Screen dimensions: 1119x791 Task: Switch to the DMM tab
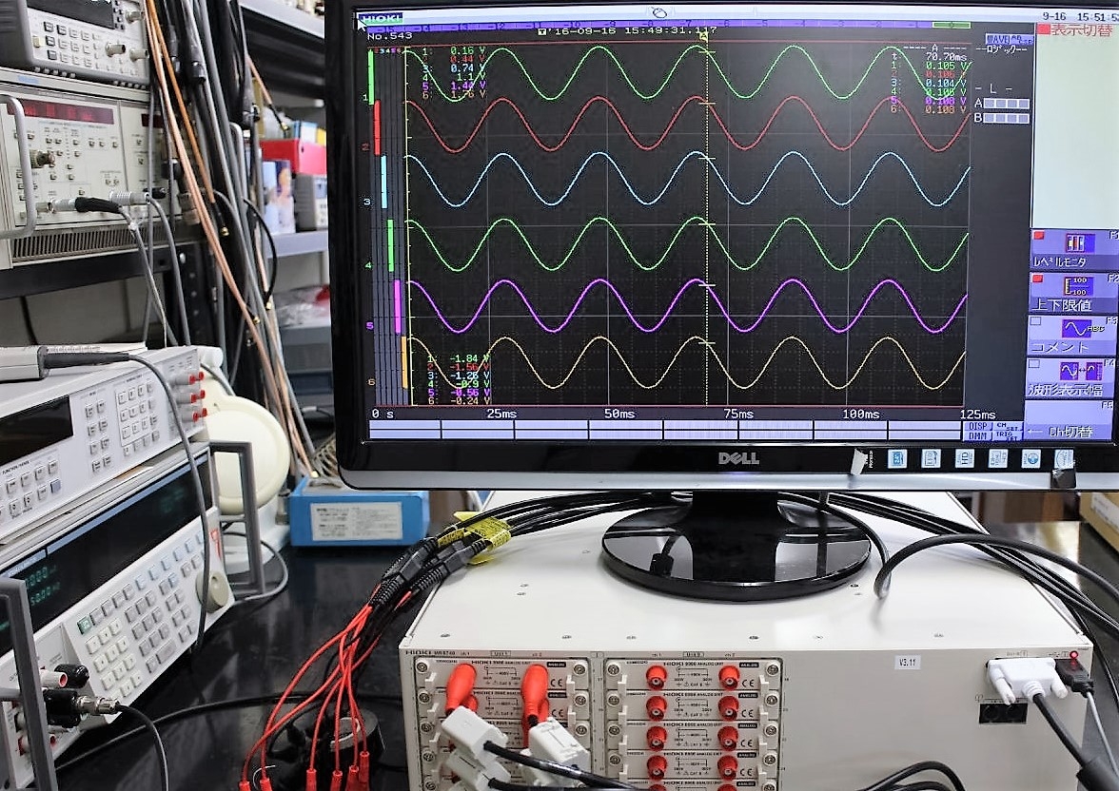point(977,435)
